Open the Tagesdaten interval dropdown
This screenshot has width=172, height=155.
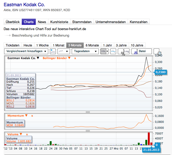click(85, 51)
